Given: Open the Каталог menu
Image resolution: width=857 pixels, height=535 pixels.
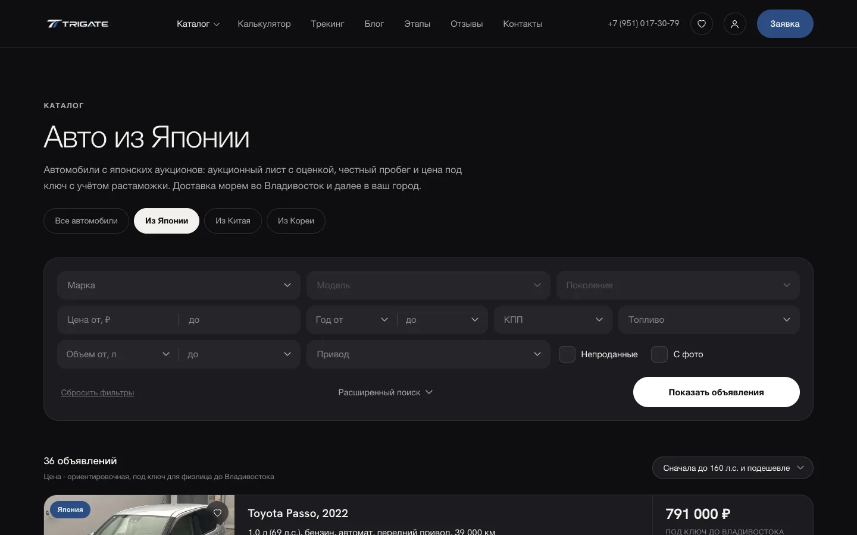Looking at the screenshot, I should pos(198,24).
